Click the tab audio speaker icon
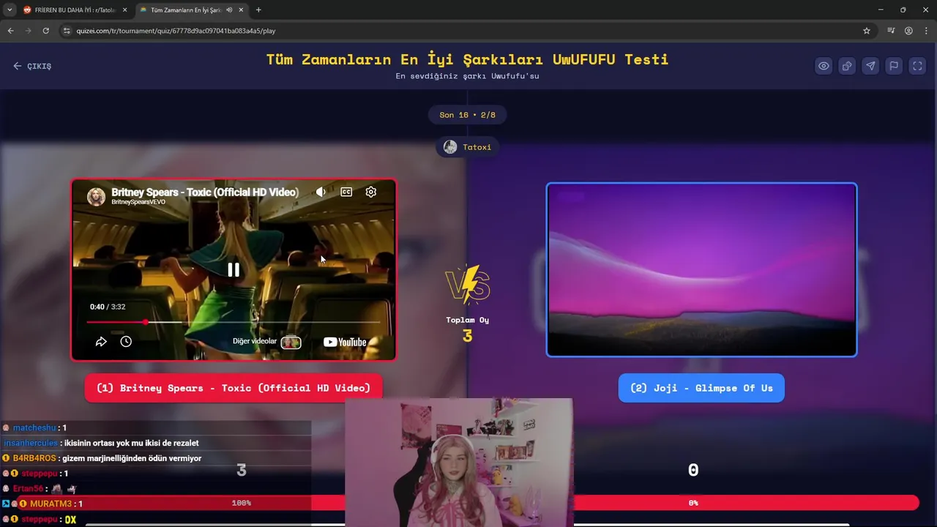Image resolution: width=937 pixels, height=527 pixels. [230, 10]
